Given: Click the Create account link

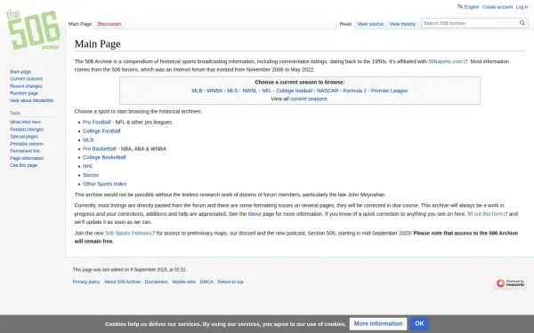Looking at the screenshot, I should pos(498,7).
